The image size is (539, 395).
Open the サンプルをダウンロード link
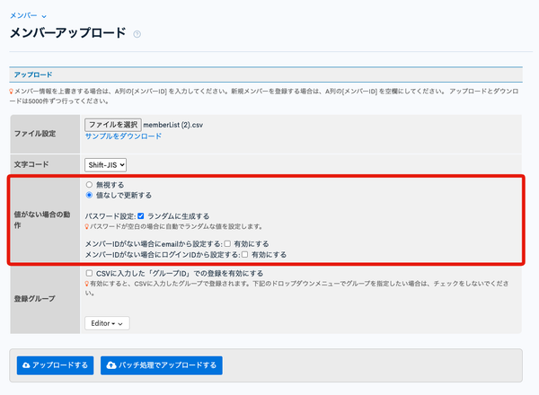click(x=123, y=136)
